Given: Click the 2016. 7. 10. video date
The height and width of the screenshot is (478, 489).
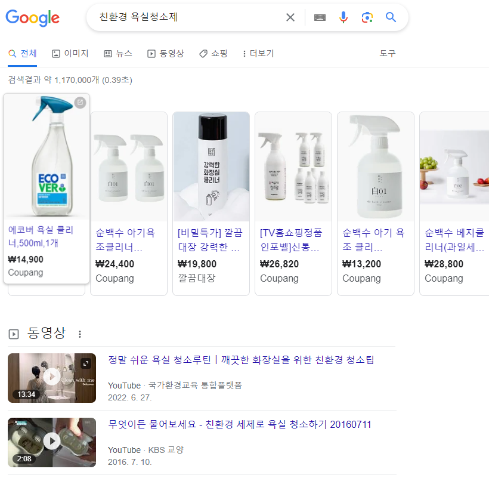Looking at the screenshot, I should (130, 462).
